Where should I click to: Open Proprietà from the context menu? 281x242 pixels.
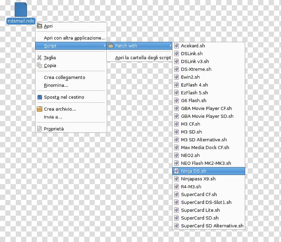pyautogui.click(x=71, y=129)
